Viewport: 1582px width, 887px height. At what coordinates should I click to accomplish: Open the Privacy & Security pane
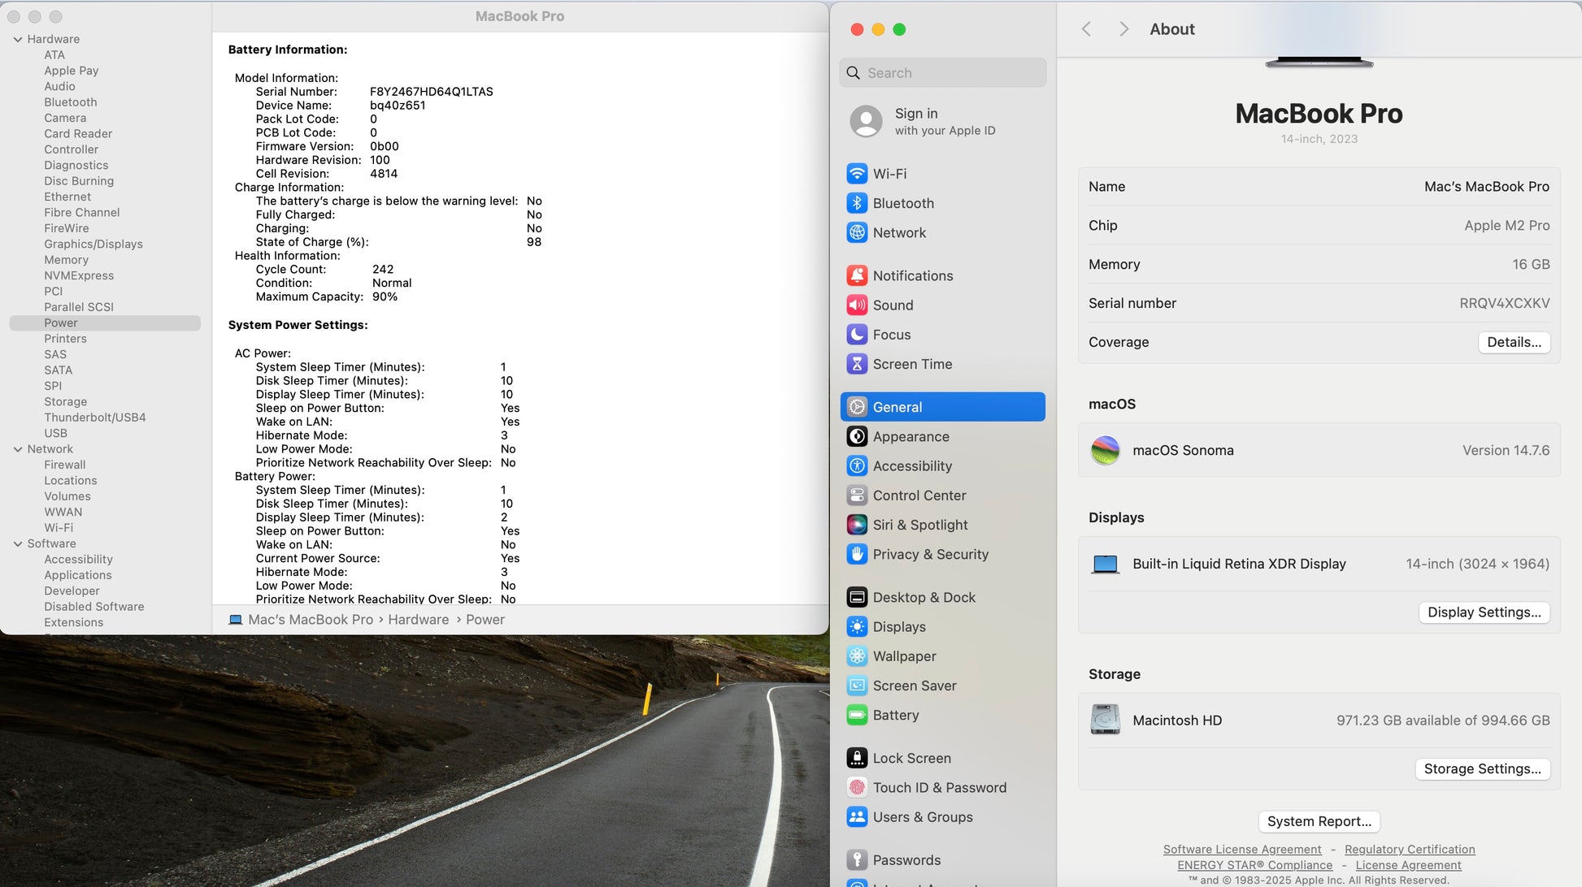tap(930, 554)
